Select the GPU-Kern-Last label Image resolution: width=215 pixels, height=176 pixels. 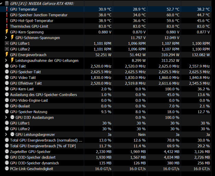point(22,89)
